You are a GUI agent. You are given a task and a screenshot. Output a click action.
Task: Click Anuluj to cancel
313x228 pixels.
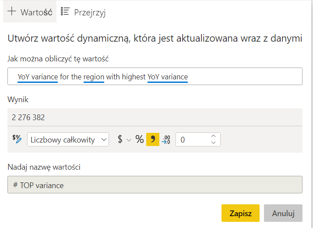[283, 213]
